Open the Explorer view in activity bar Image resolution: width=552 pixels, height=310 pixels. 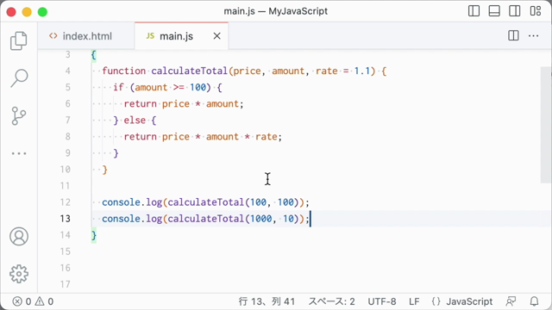click(19, 40)
